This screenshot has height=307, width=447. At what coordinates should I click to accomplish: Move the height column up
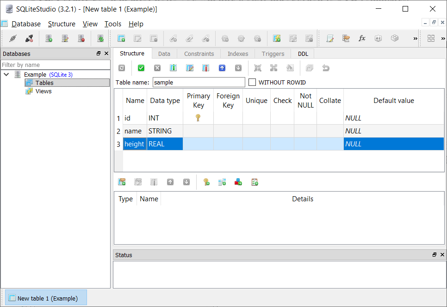[222, 68]
